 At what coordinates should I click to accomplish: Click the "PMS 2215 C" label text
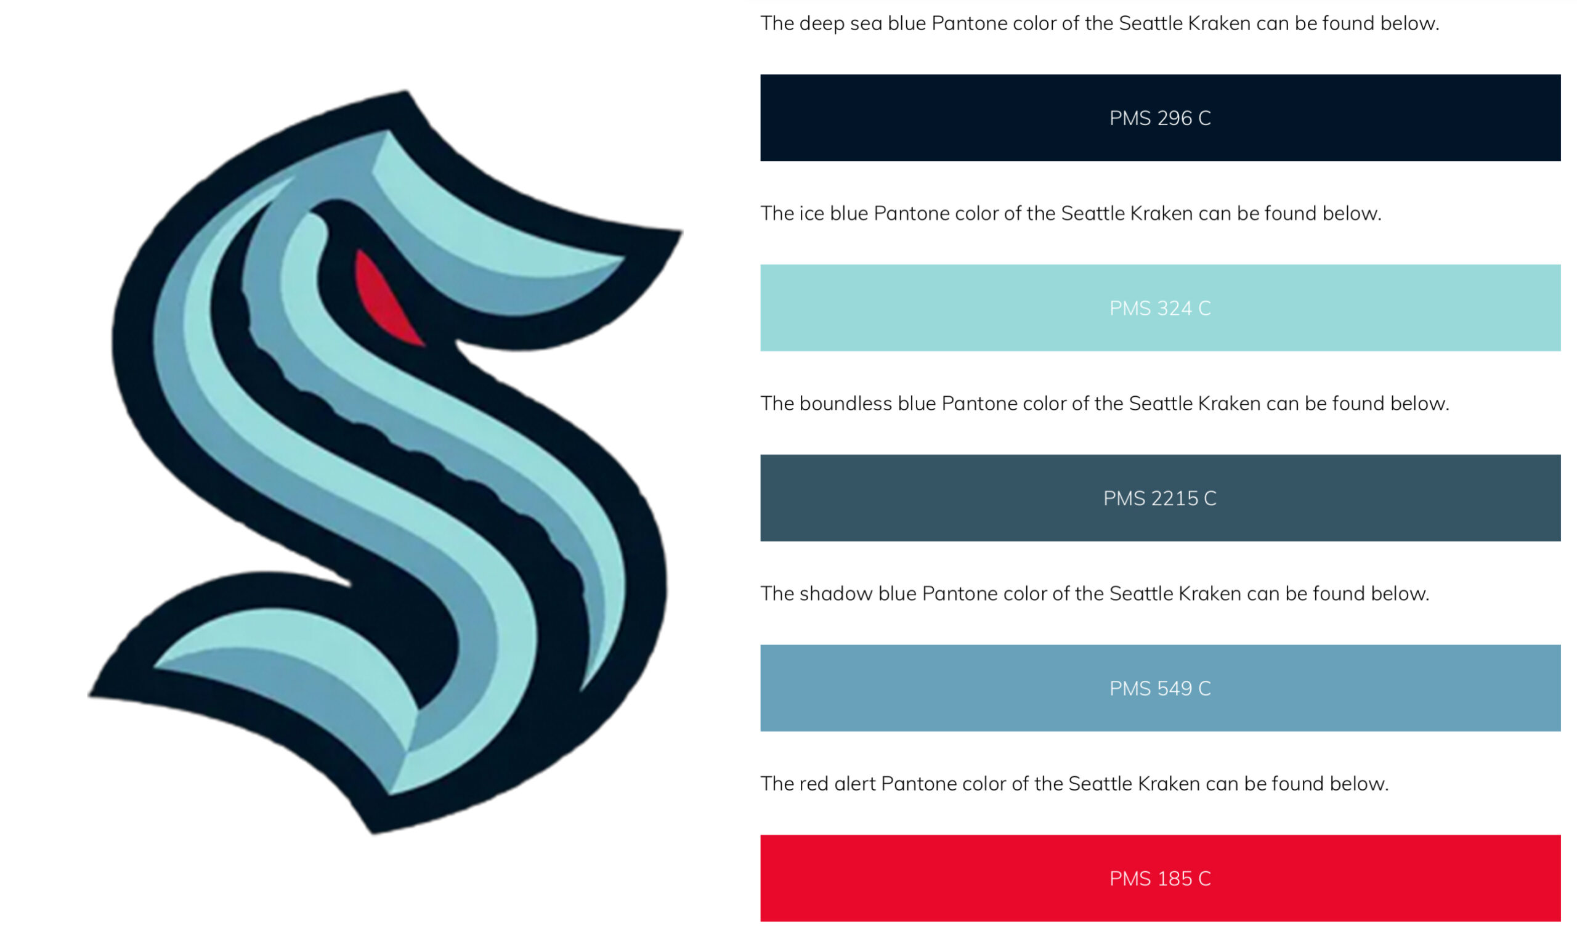click(1160, 498)
